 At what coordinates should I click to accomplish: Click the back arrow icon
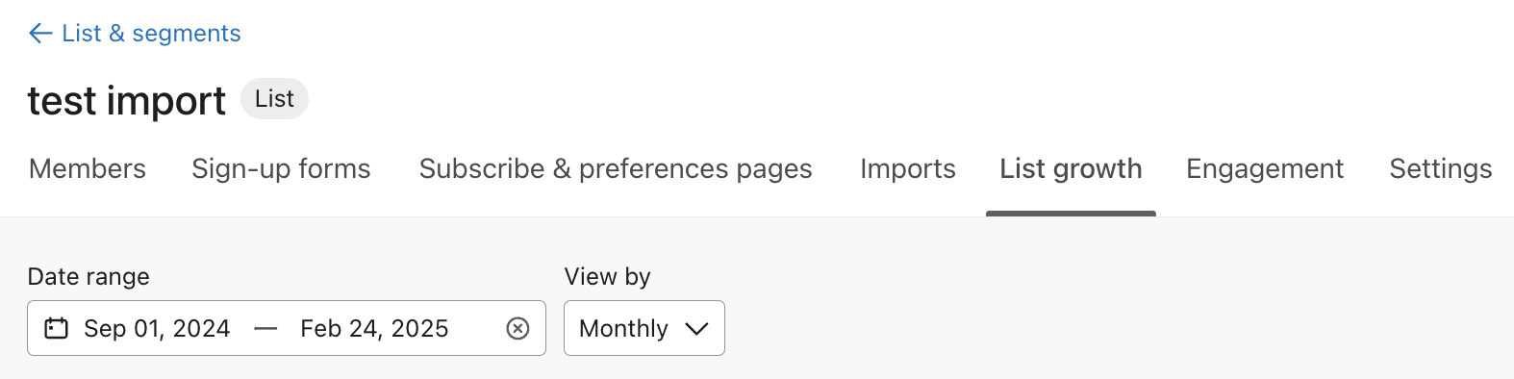40,34
